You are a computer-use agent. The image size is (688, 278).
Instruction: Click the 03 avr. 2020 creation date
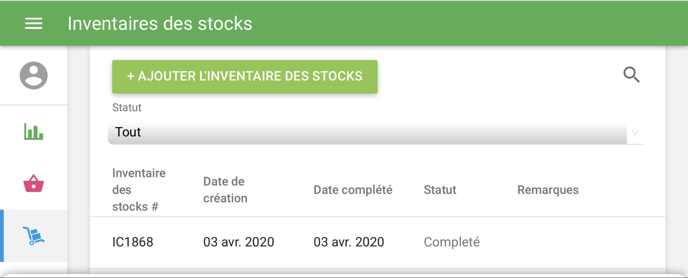[x=239, y=242]
